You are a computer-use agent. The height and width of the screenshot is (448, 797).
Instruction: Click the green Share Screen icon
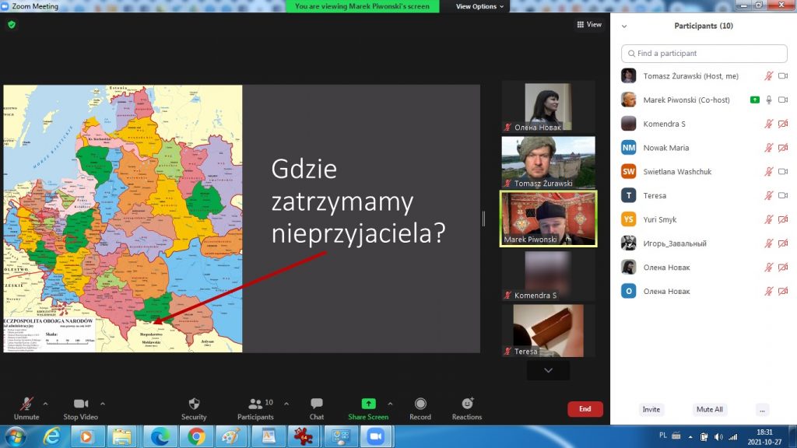[x=368, y=404]
